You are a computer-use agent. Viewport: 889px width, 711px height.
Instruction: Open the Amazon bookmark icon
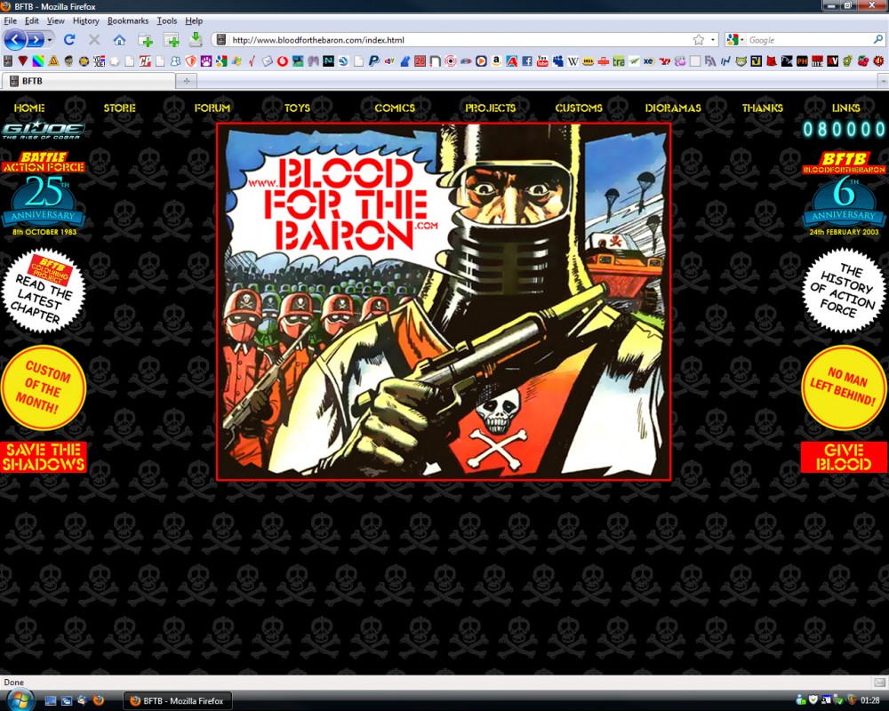(x=497, y=61)
